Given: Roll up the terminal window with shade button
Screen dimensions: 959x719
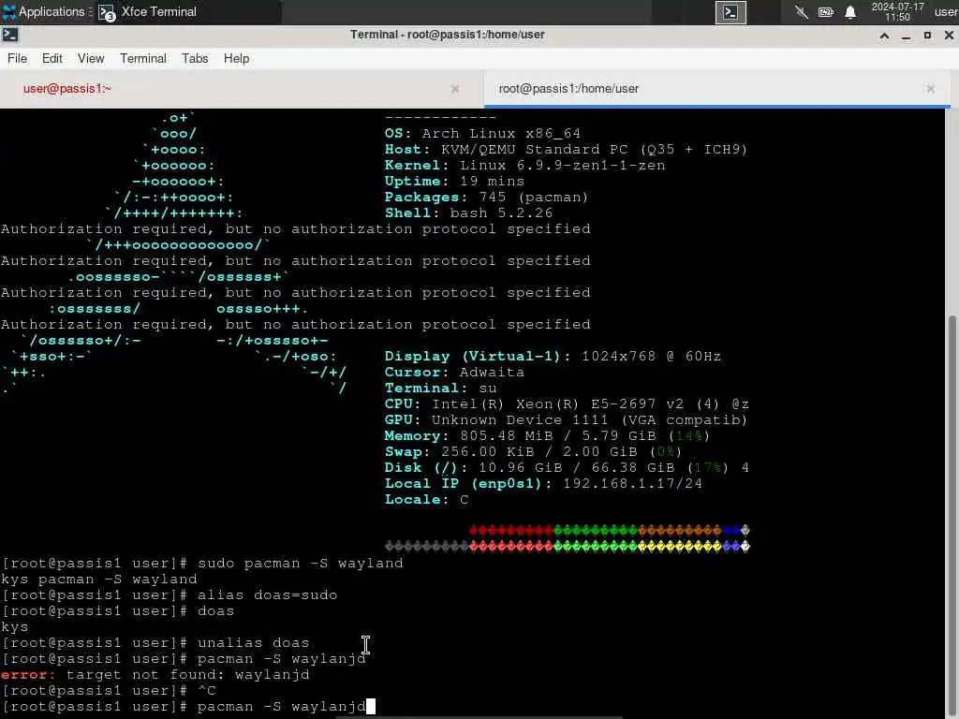Looking at the screenshot, I should click(884, 36).
